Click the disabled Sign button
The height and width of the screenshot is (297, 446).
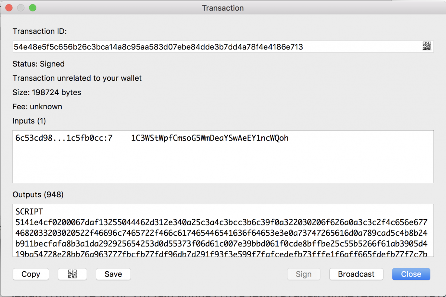304,274
